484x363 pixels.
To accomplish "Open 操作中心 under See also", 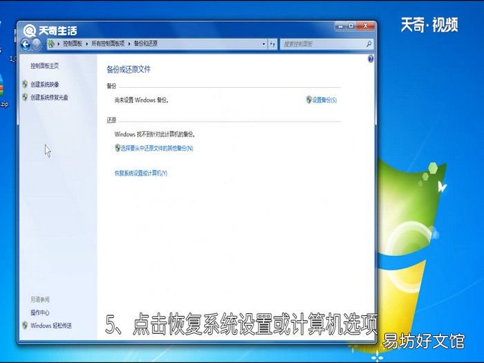I will click(40, 313).
